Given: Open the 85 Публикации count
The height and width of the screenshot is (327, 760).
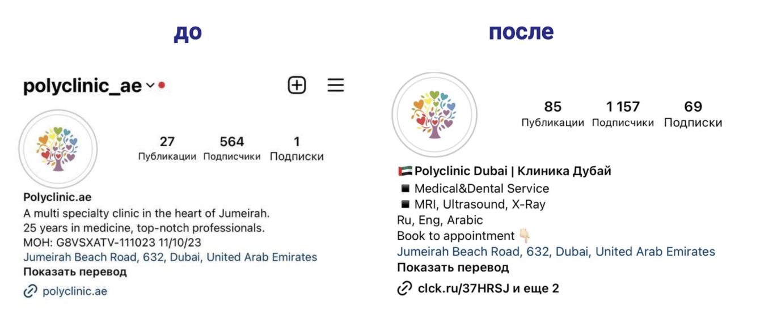Looking at the screenshot, I should [552, 113].
